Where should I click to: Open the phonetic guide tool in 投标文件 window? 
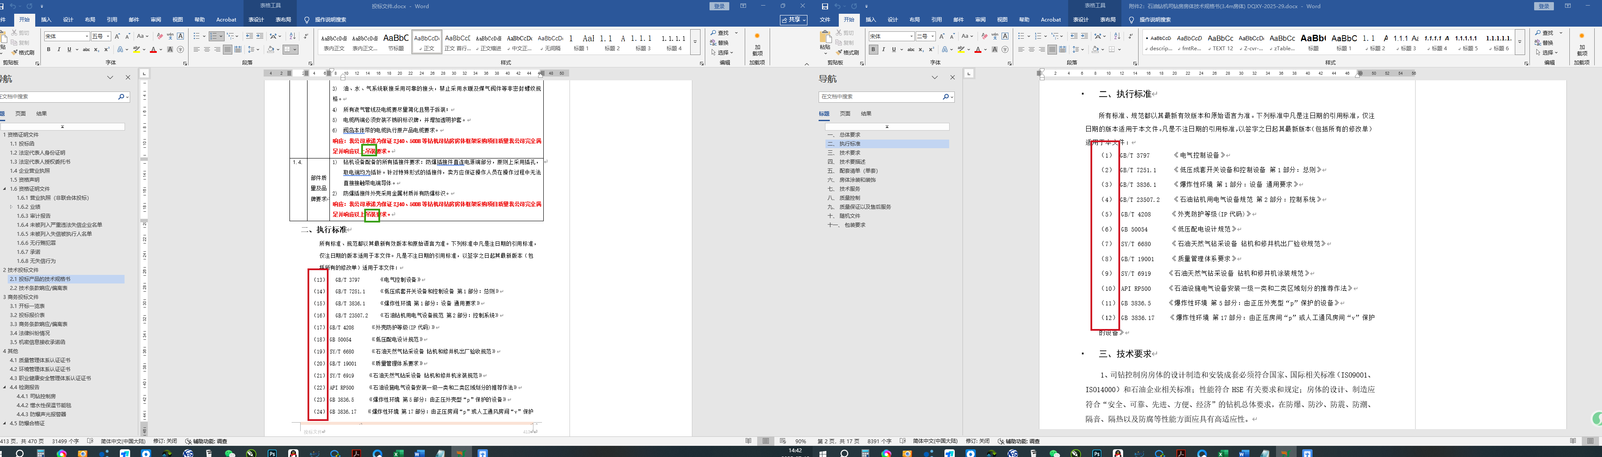(x=171, y=36)
